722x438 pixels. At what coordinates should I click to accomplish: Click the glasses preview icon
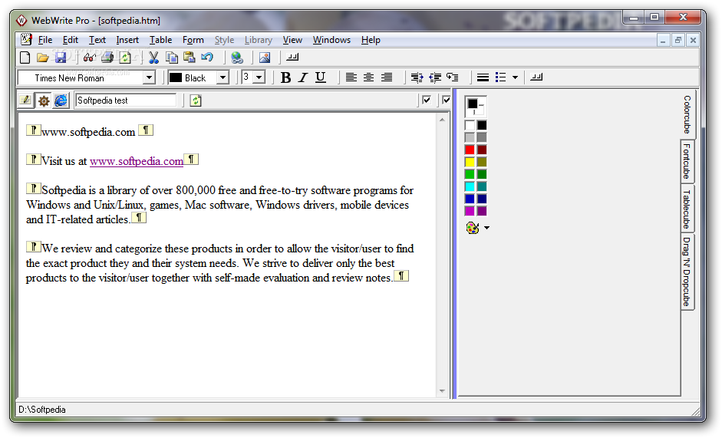pyautogui.click(x=89, y=58)
